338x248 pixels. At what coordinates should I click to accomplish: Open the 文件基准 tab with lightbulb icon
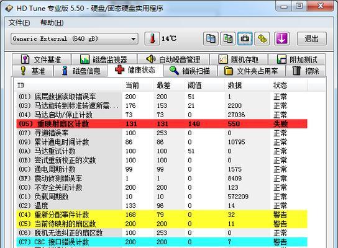42,60
